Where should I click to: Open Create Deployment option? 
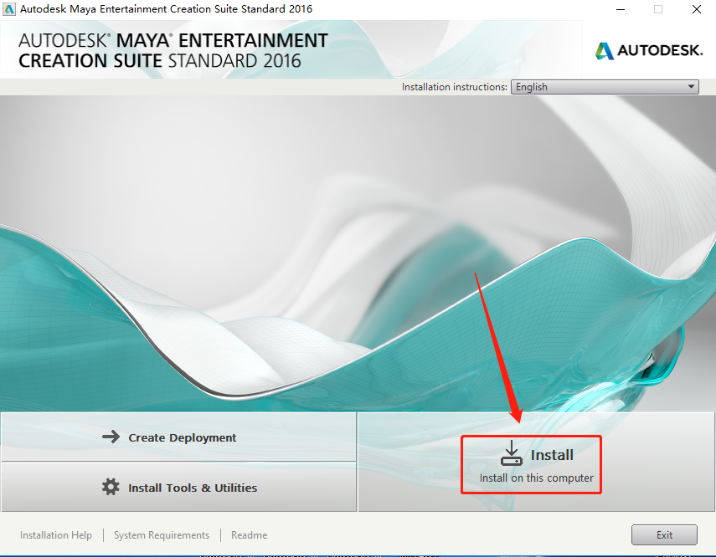pyautogui.click(x=178, y=437)
